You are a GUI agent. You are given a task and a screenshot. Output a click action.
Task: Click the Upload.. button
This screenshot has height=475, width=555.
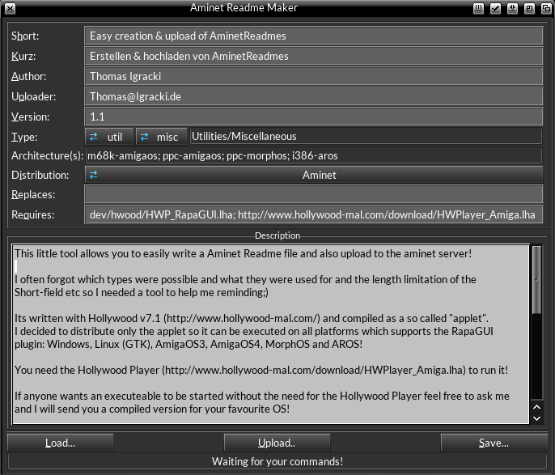point(277,443)
